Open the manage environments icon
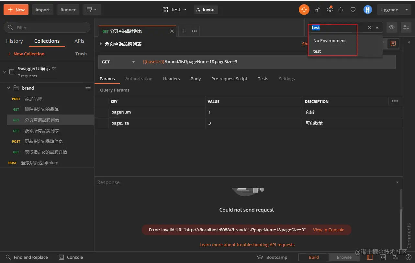The height and width of the screenshot is (263, 415). point(406,27)
